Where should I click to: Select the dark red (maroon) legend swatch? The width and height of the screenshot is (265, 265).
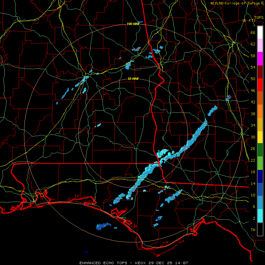coord(260,72)
